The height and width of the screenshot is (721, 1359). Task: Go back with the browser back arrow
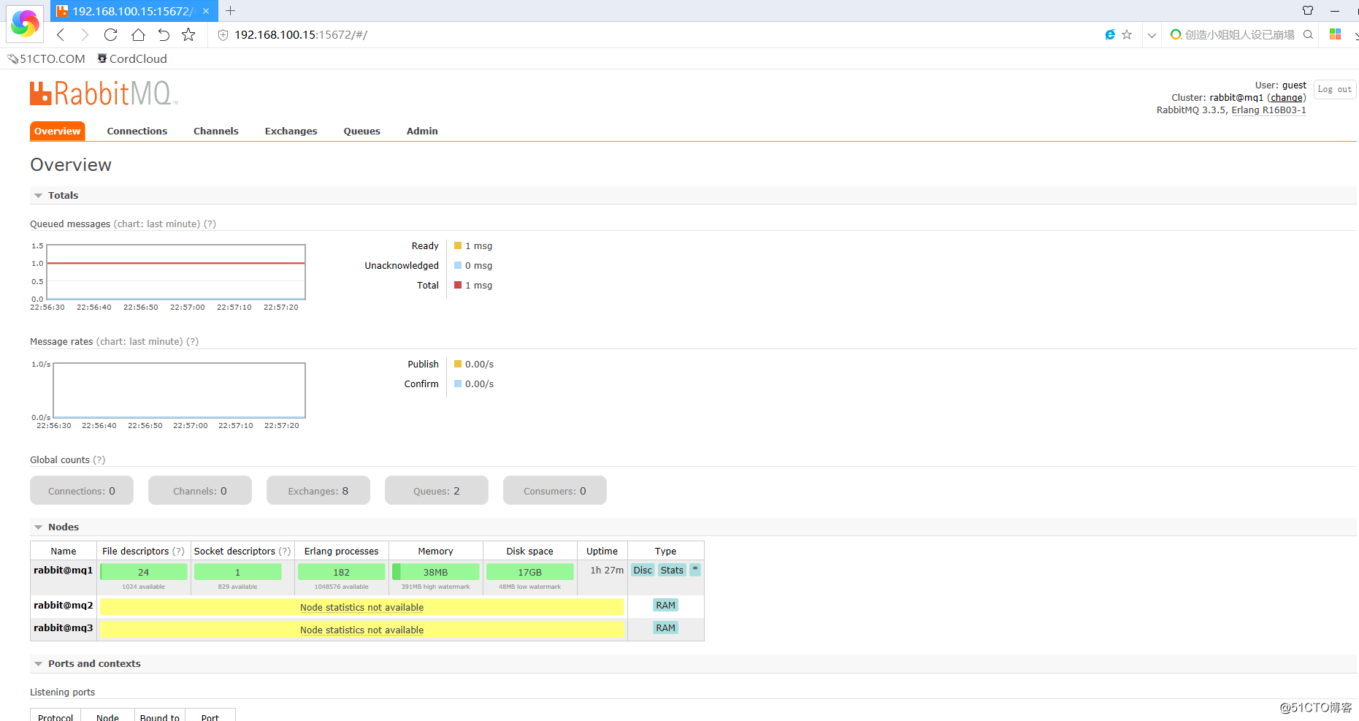[61, 34]
